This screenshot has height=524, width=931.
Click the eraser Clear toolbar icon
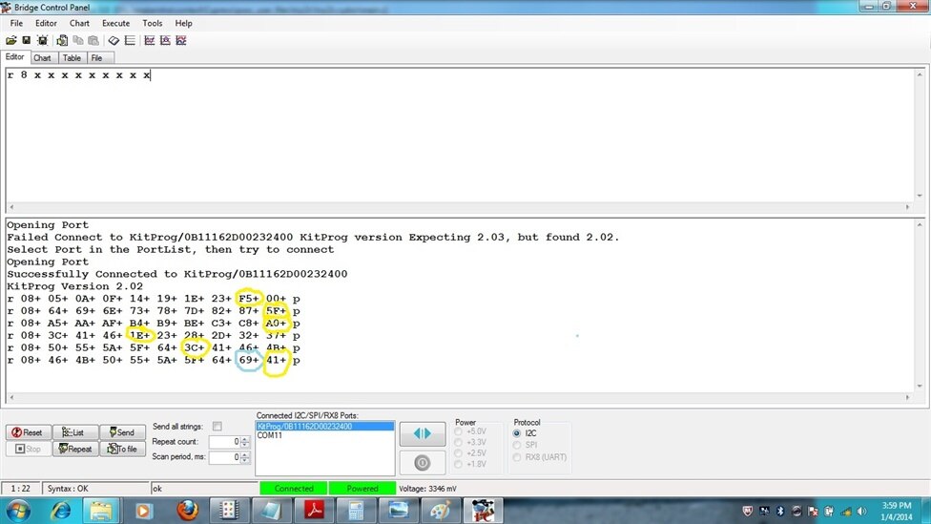(114, 40)
